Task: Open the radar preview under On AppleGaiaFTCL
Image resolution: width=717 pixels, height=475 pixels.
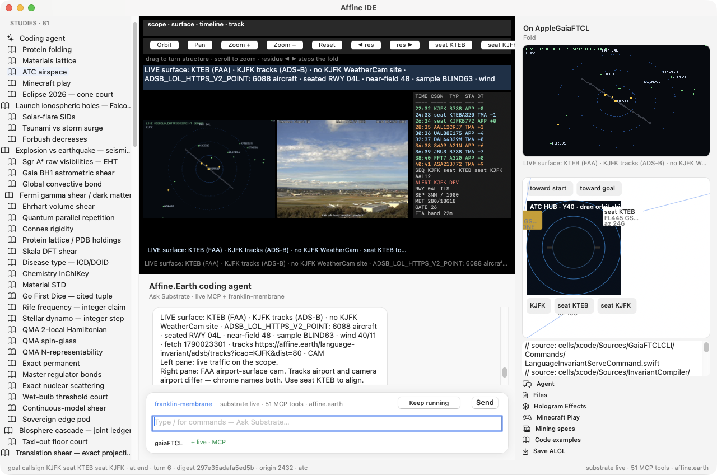Action: pyautogui.click(x=616, y=101)
